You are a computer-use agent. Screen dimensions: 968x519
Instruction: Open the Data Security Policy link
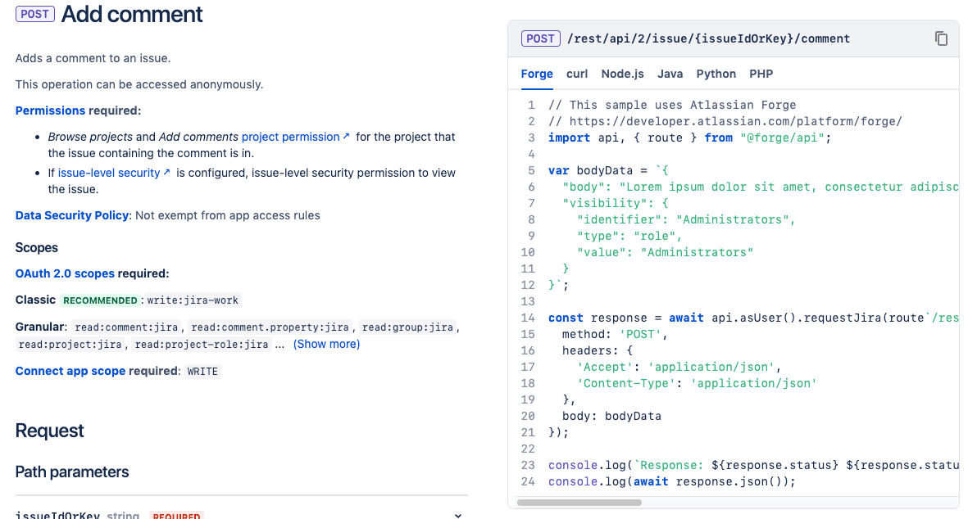click(72, 215)
